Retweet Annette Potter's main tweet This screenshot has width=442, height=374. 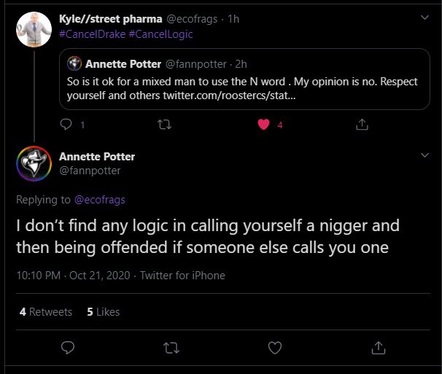(x=171, y=348)
